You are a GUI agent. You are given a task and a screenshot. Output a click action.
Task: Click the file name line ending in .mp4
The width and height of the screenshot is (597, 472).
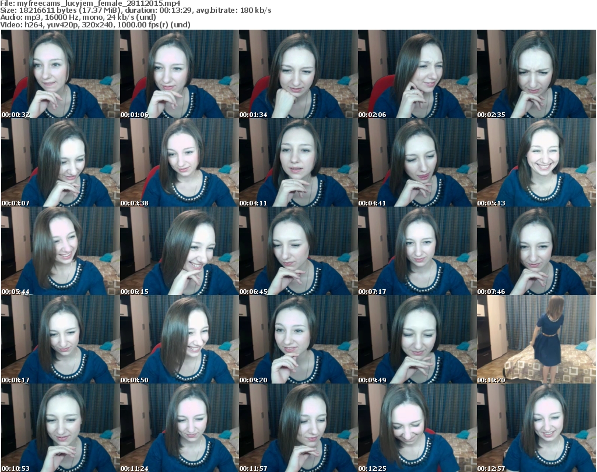click(x=90, y=3)
